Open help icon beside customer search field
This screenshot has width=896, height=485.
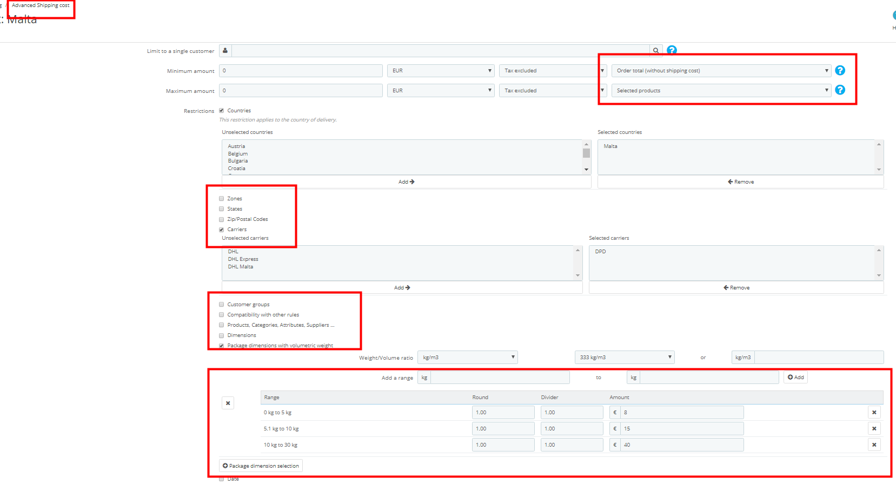point(672,50)
